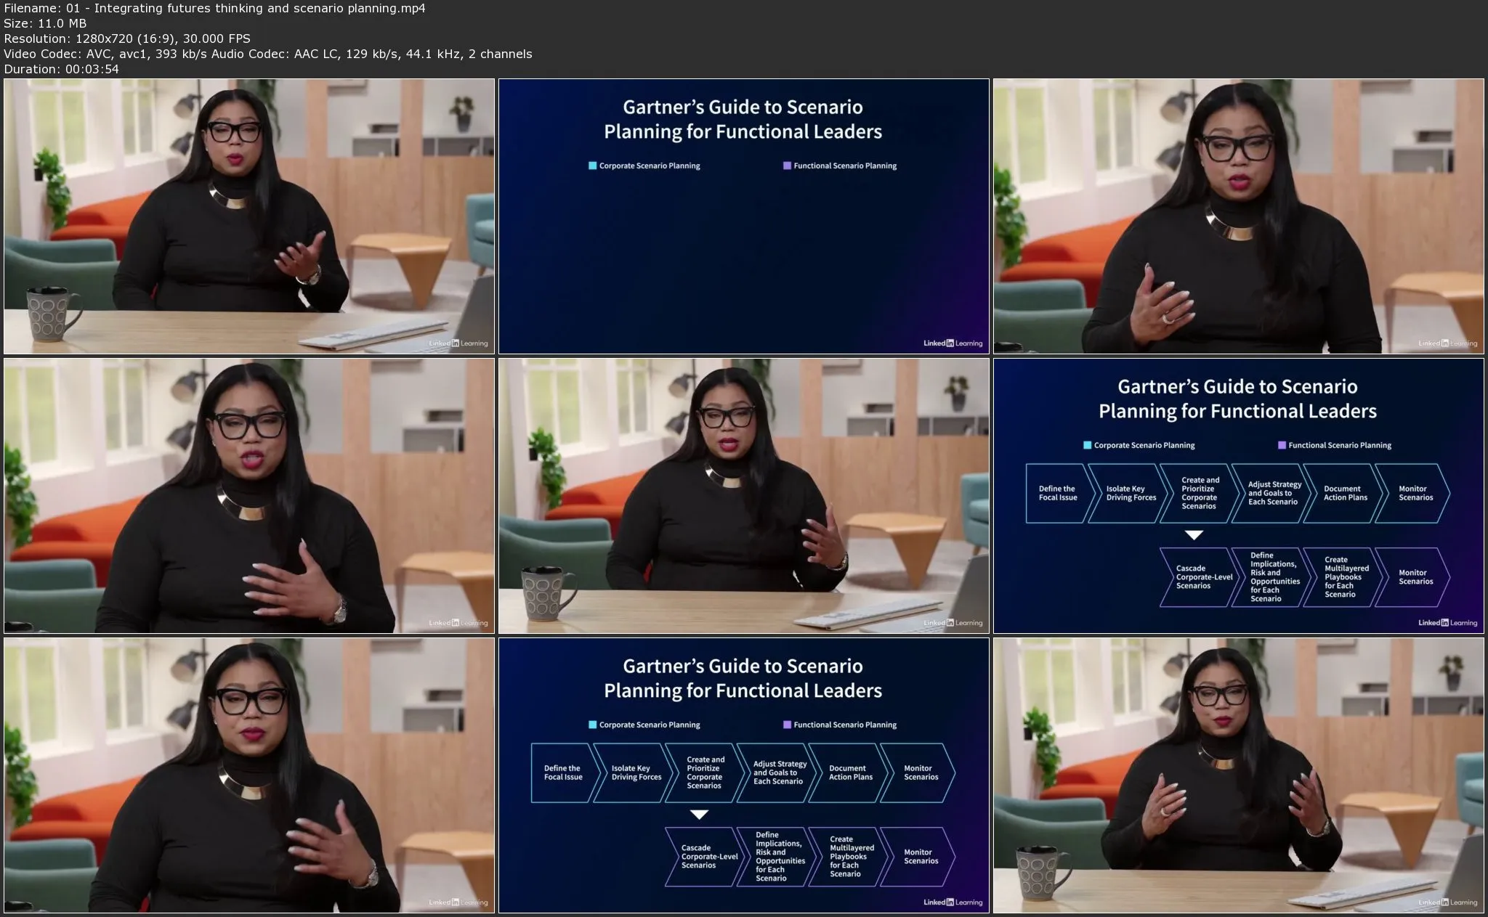Click the white down triangle in middle-row diagram slide

pyautogui.click(x=1194, y=535)
